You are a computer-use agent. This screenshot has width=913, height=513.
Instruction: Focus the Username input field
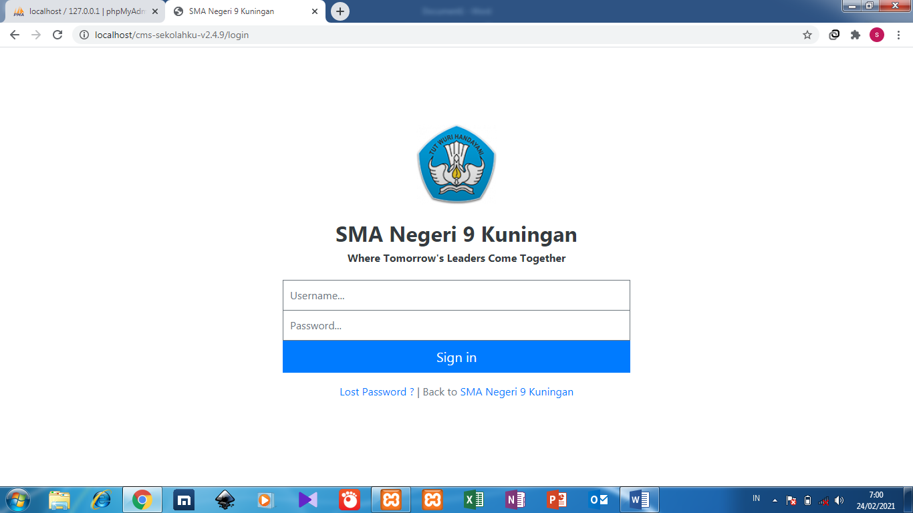point(456,295)
